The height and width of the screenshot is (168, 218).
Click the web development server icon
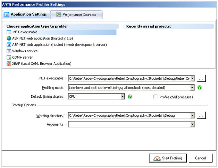point(9,45)
